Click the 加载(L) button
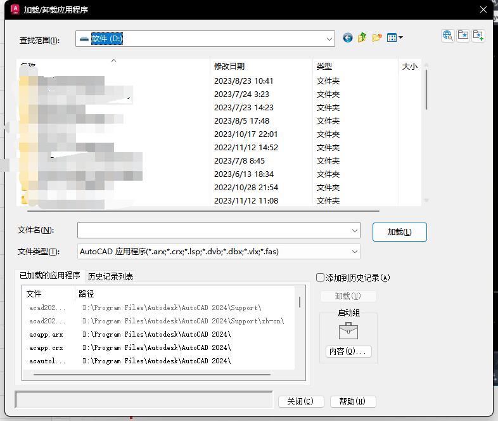Screen dimensions: 498x421 400,232
